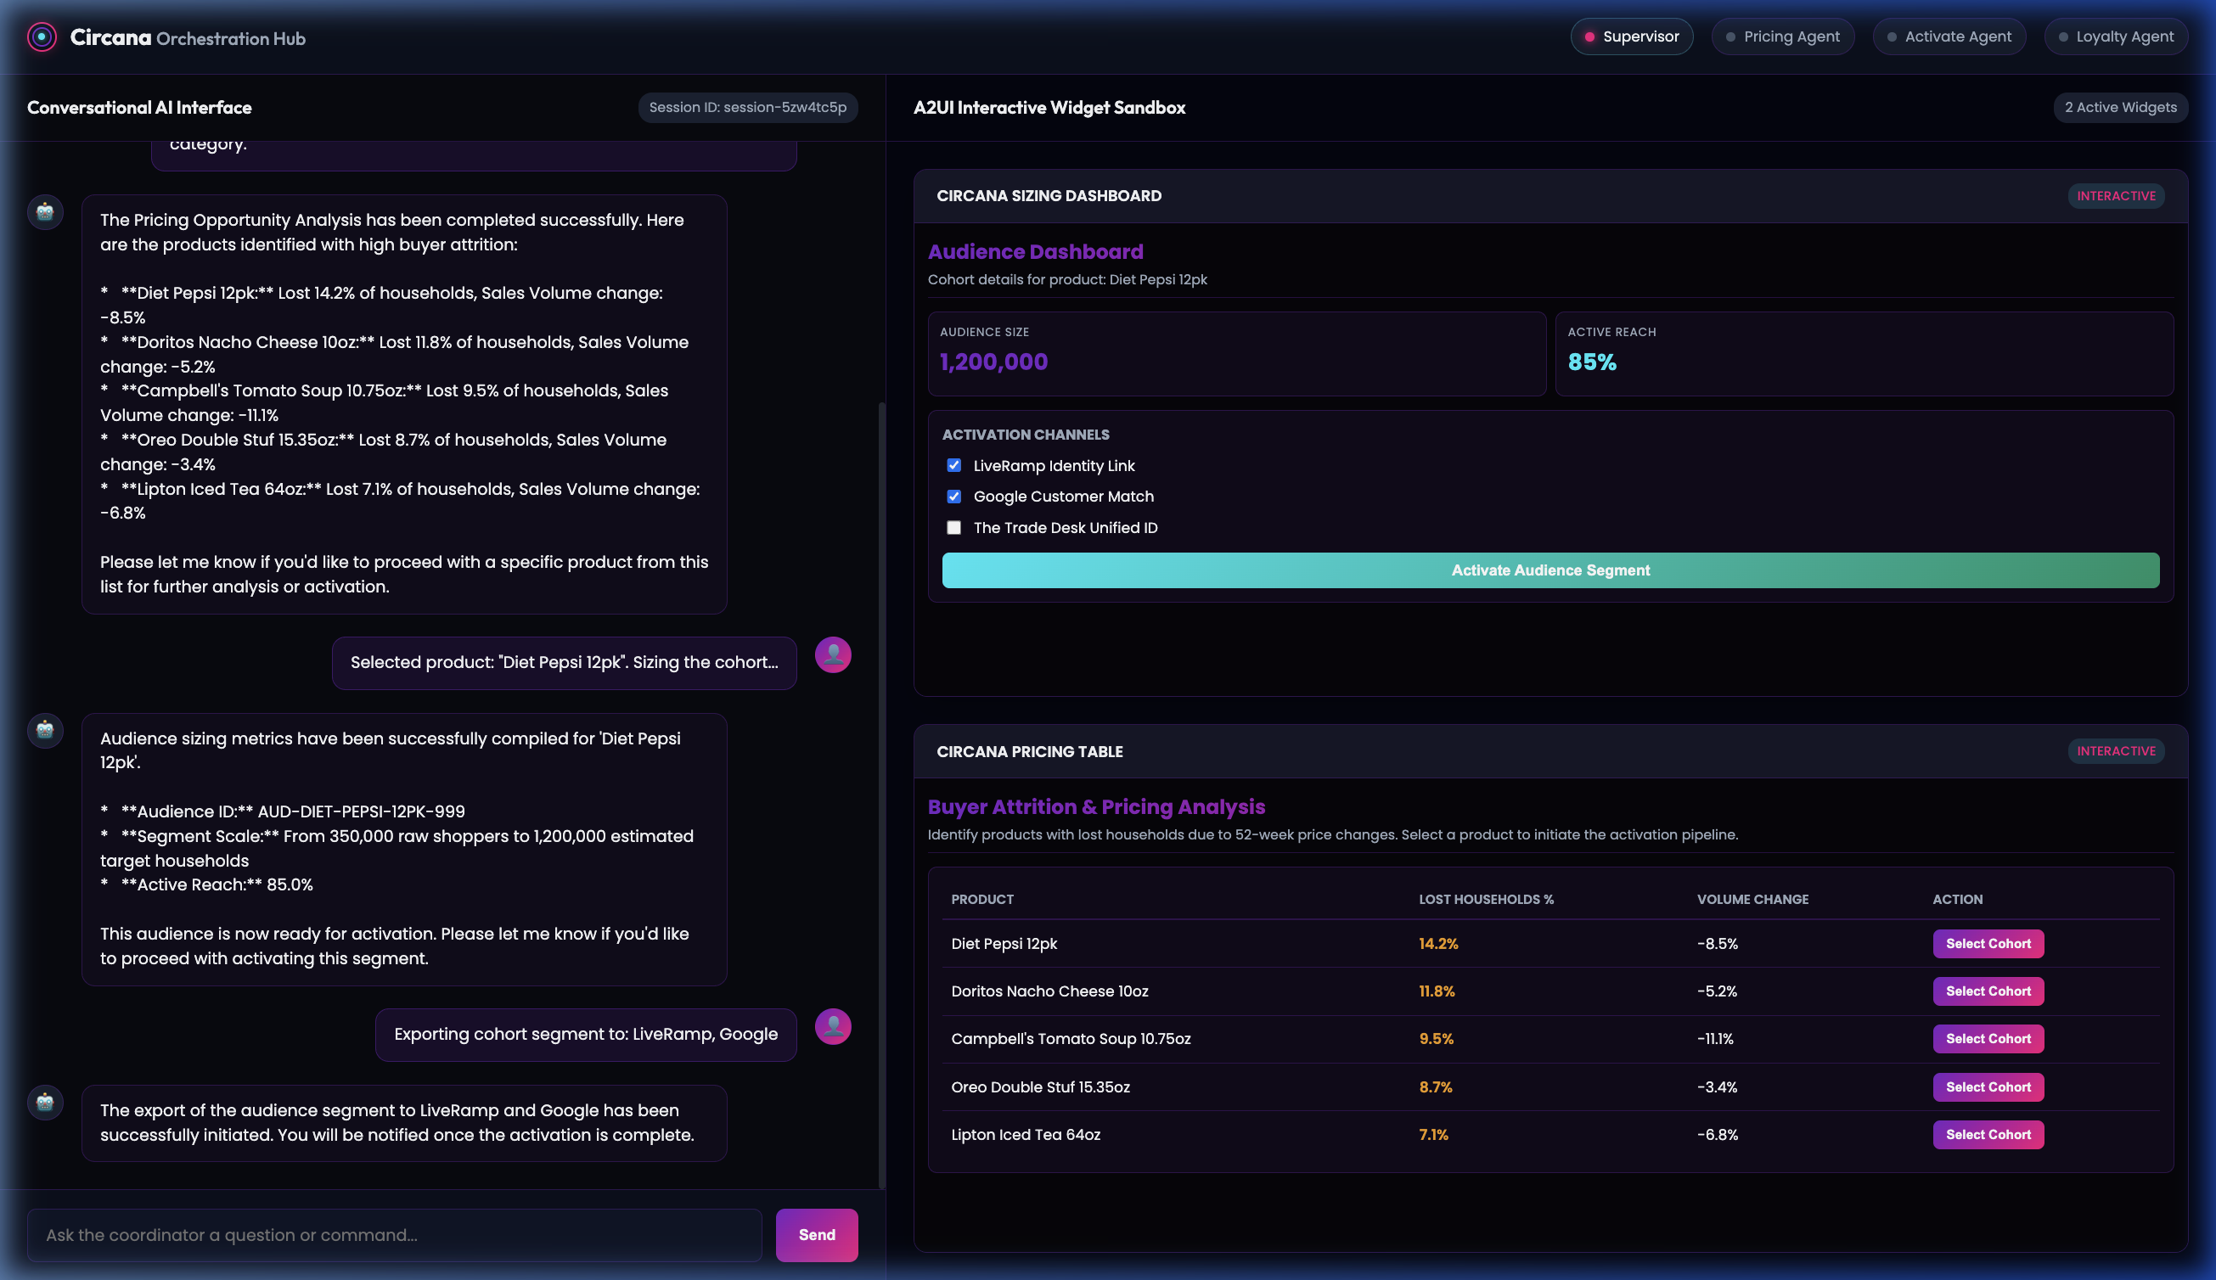Click the VOLUME CHANGE column header
Screen dimensions: 2216x1280
click(x=1752, y=900)
